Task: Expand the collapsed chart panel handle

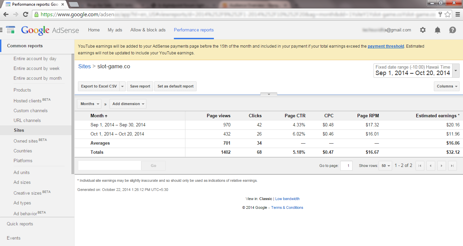Action: tap(269, 94)
